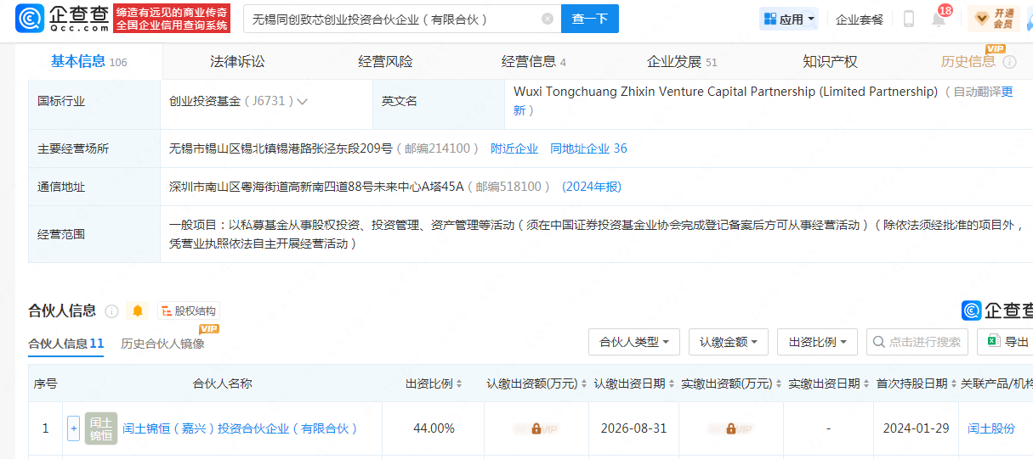Switch to the 知识产权 tab

tap(830, 61)
